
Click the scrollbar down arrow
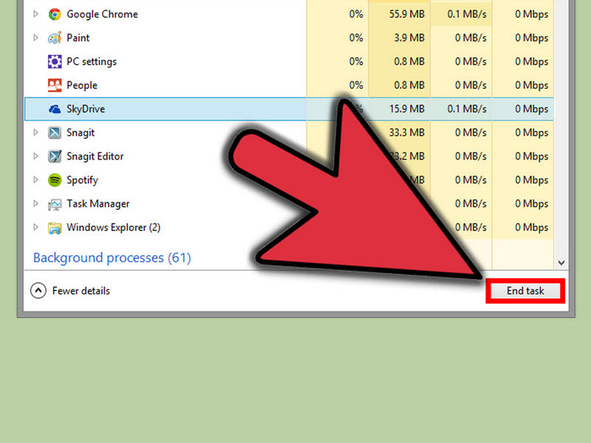(561, 263)
